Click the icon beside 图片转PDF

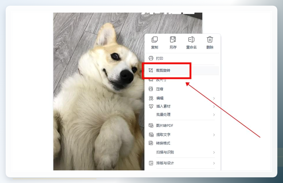[x=151, y=125]
